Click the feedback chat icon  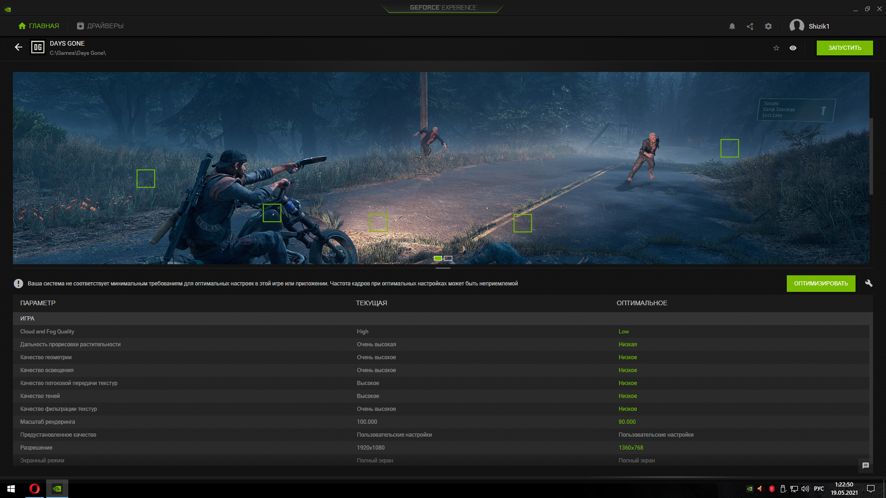tap(865, 466)
